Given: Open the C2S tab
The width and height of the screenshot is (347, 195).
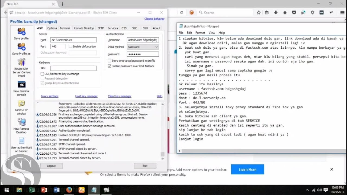Looking at the screenshot, I should tap(124, 28).
